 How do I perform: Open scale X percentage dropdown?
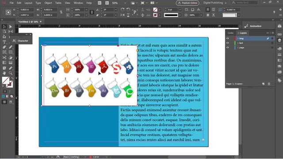[86, 9]
